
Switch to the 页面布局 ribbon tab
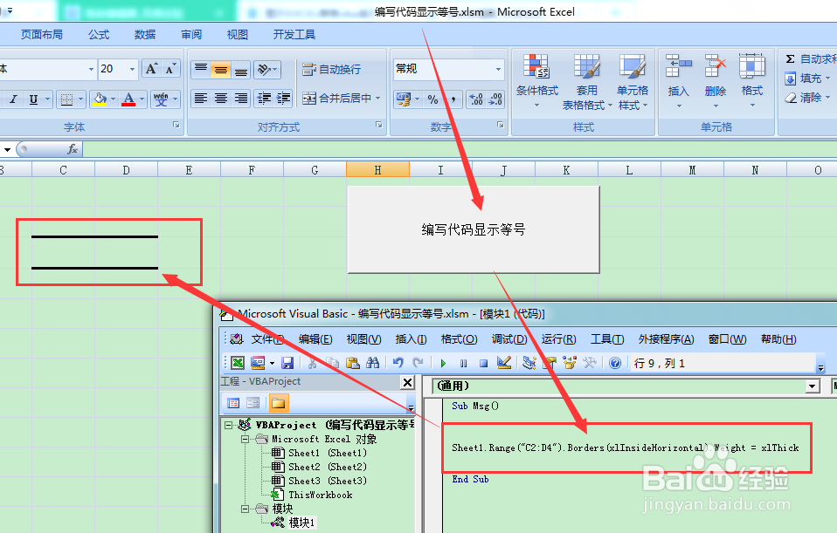point(42,35)
